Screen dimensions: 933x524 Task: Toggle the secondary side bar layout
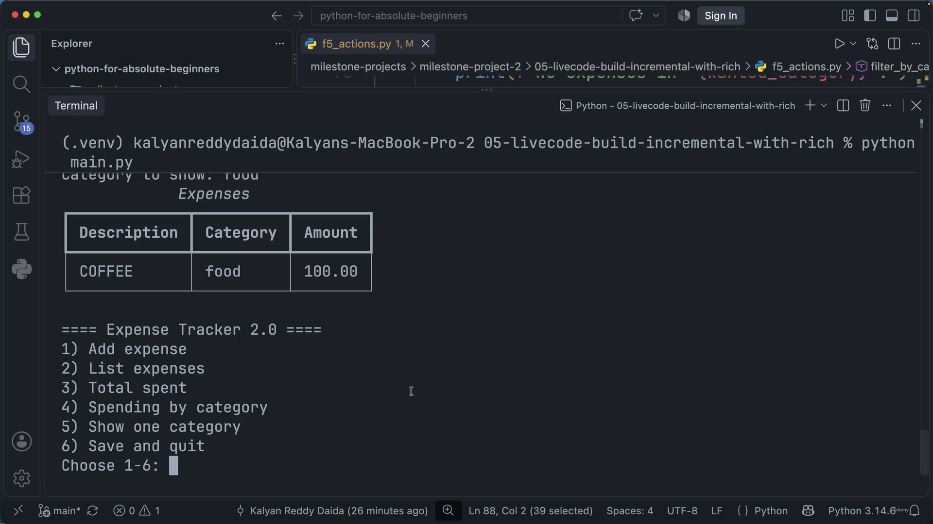914,16
